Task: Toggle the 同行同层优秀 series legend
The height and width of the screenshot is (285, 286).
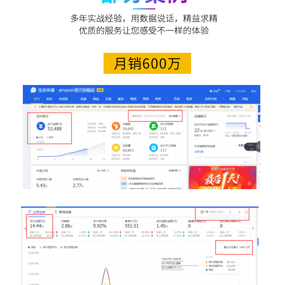Action: [x=69, y=247]
